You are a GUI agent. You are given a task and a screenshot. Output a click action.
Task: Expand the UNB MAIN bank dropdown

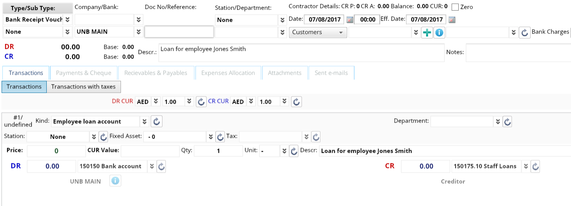[x=138, y=32]
